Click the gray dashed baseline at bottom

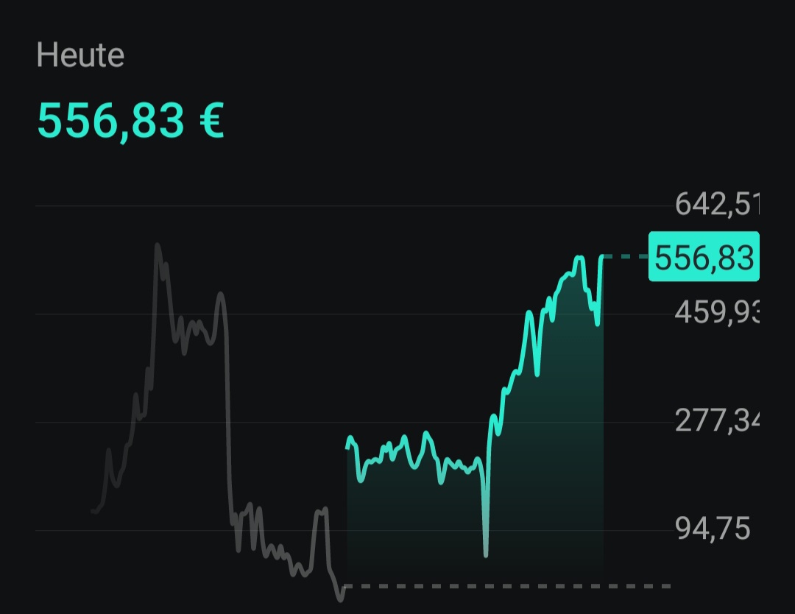click(x=507, y=586)
